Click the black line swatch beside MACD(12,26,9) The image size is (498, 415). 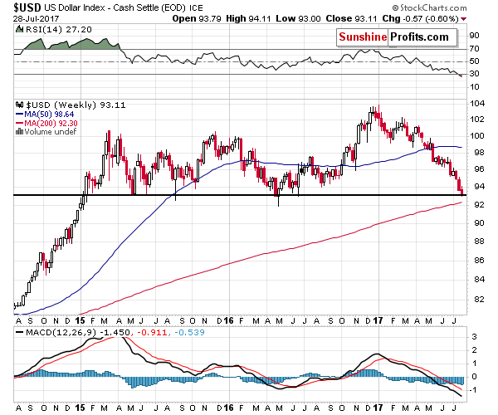19,333
